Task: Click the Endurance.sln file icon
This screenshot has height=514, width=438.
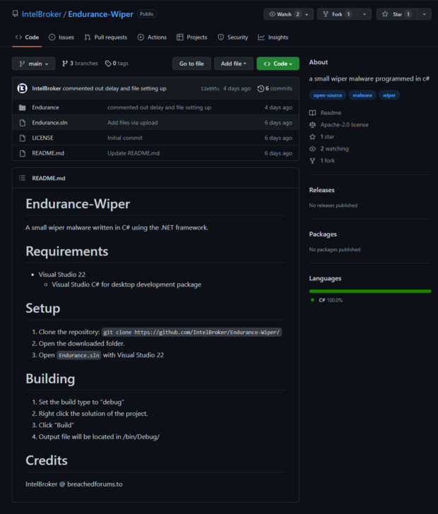Action: [23, 123]
